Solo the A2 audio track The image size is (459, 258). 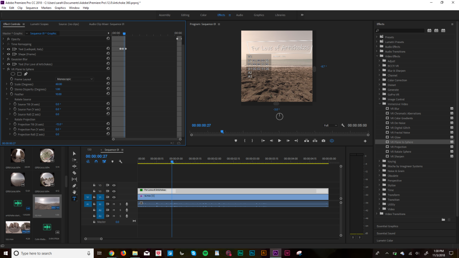(x=120, y=210)
